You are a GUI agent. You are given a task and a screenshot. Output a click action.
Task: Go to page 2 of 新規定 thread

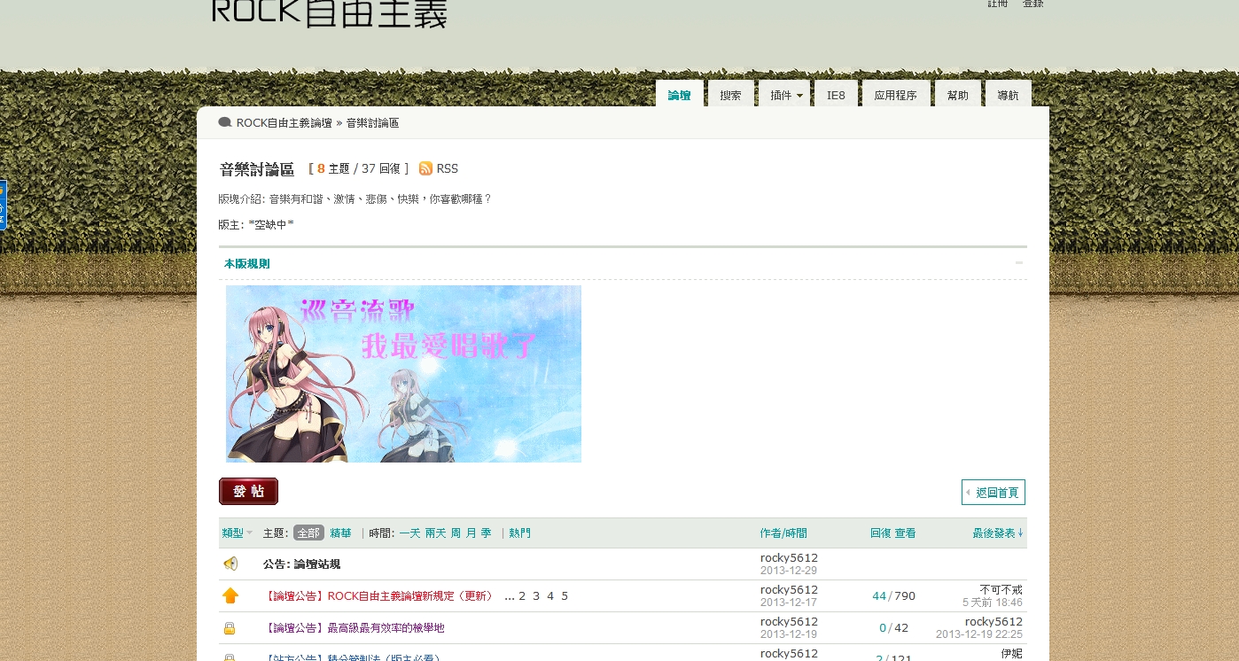[522, 596]
